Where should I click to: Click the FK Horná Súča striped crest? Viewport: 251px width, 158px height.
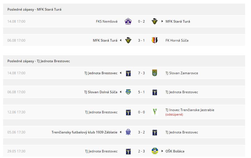click(x=155, y=40)
